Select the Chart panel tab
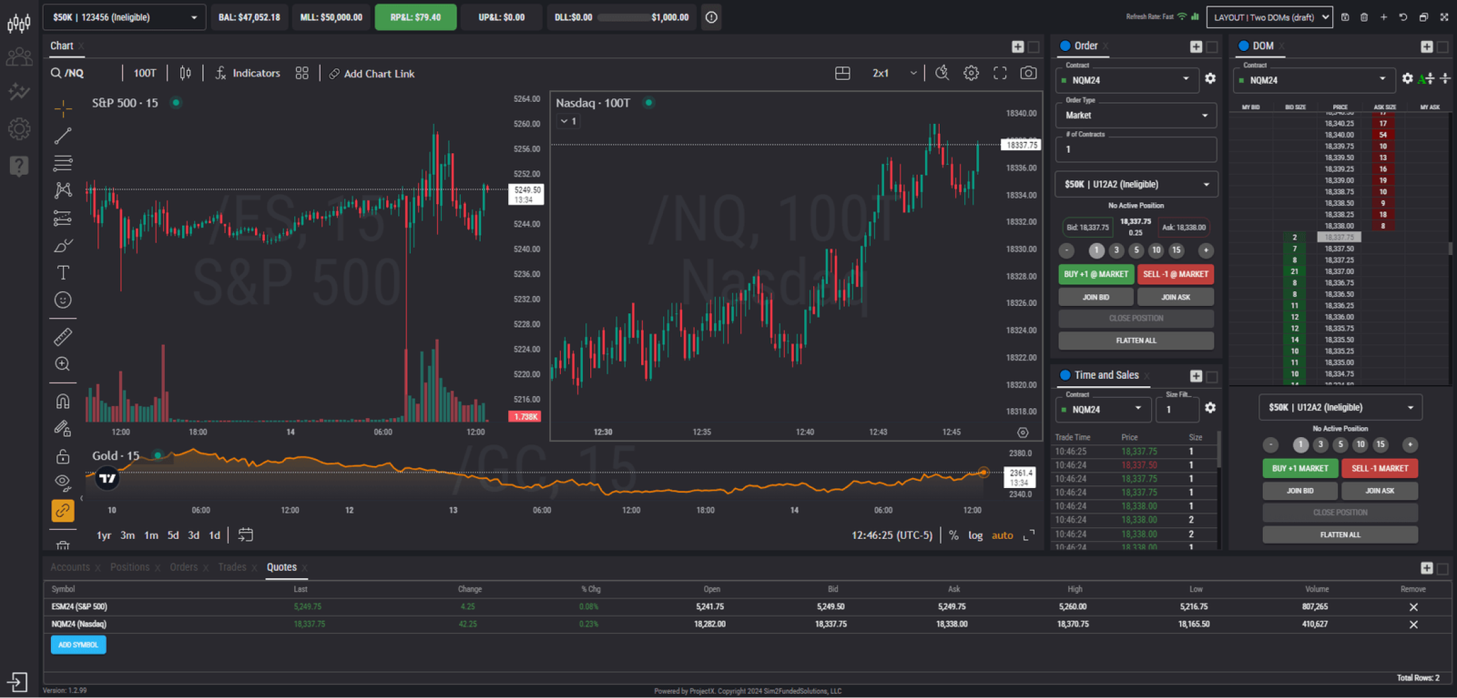The height and width of the screenshot is (698, 1457). point(62,46)
